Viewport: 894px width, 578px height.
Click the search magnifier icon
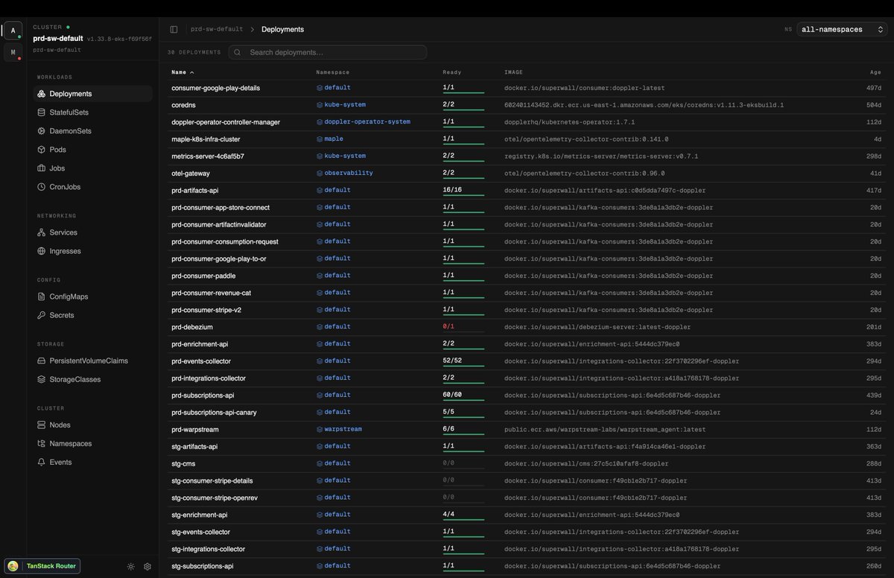tap(238, 52)
